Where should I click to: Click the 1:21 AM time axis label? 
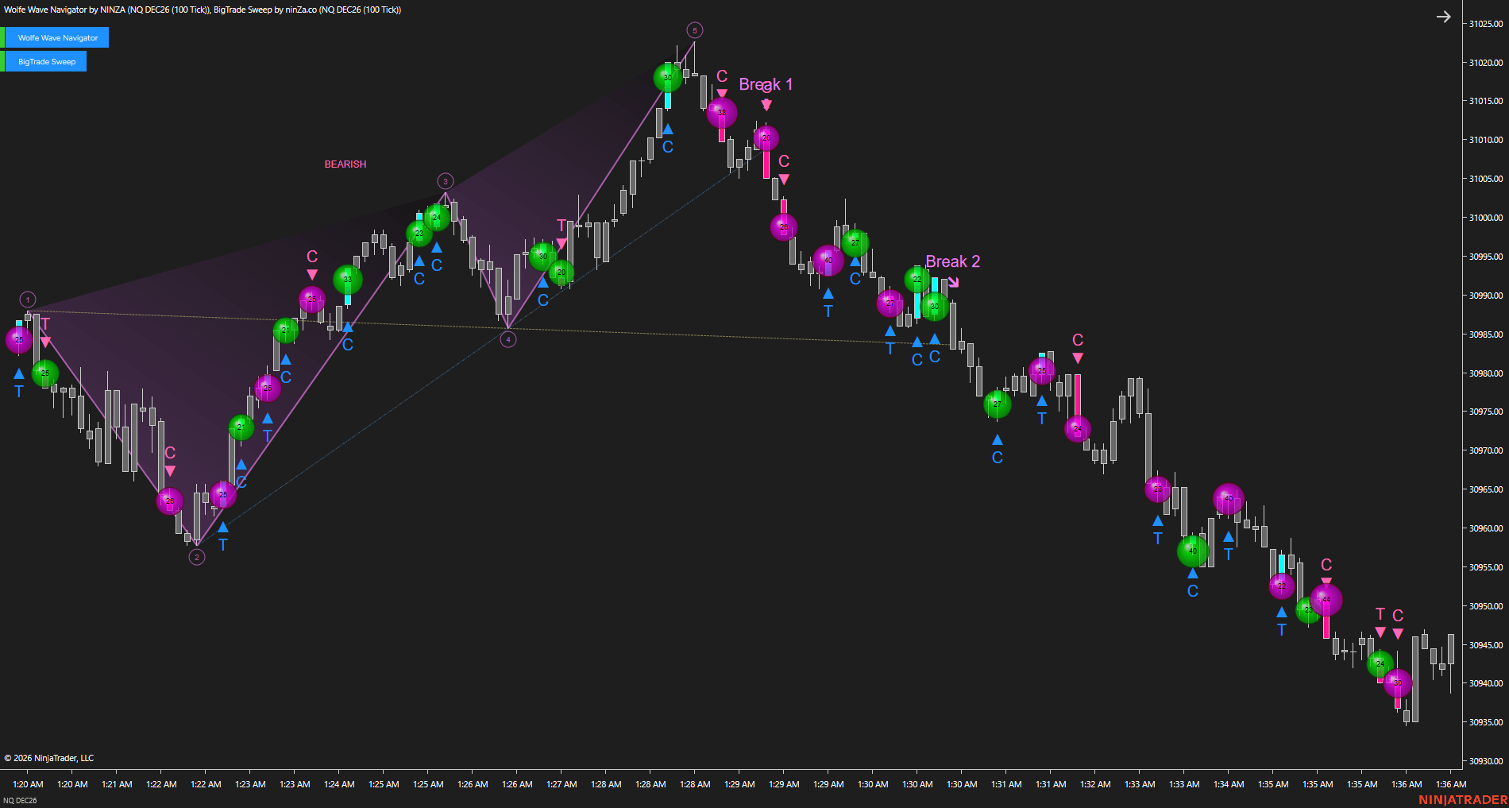(117, 784)
